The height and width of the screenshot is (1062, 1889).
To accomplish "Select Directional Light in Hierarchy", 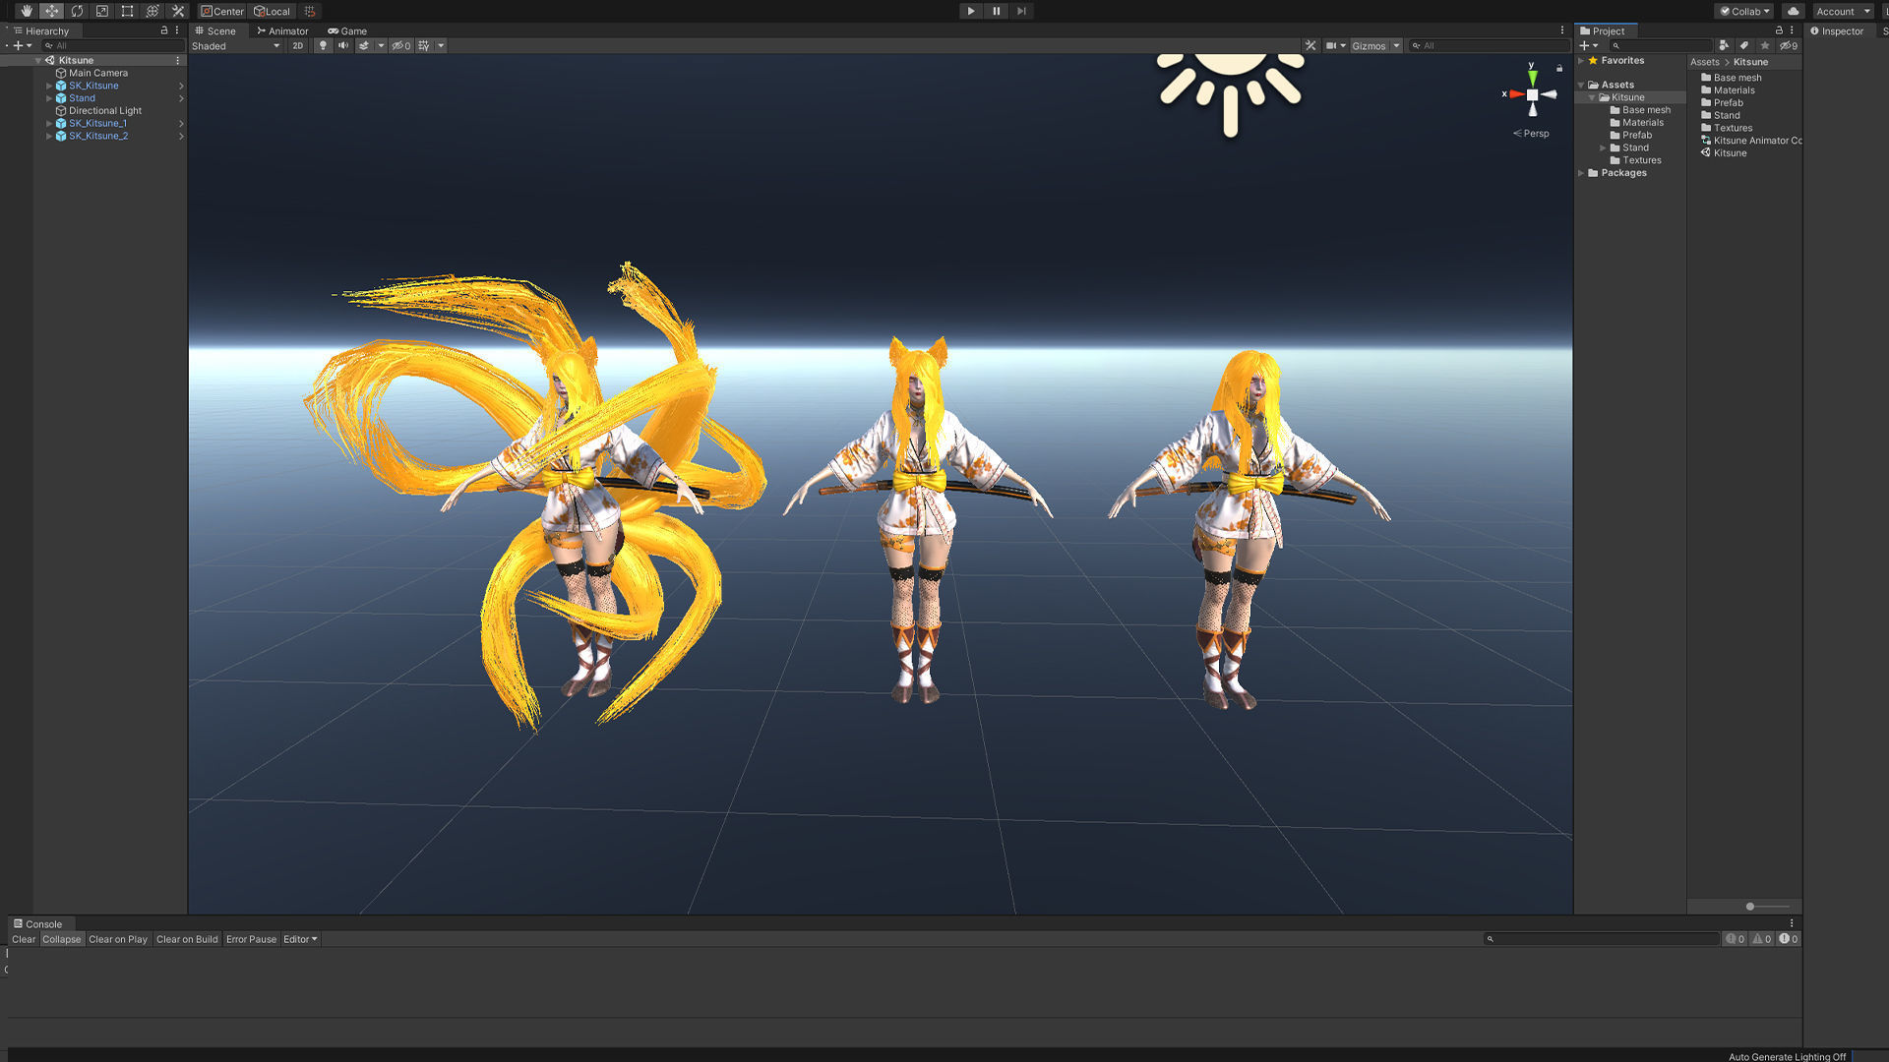I will pyautogui.click(x=104, y=111).
